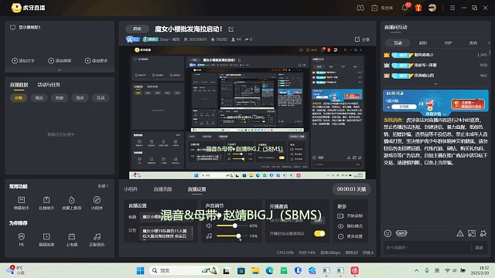Viewport: 495px width, 278px height.
Task: Open the 上电视 TV icon
Action: tap(72, 236)
